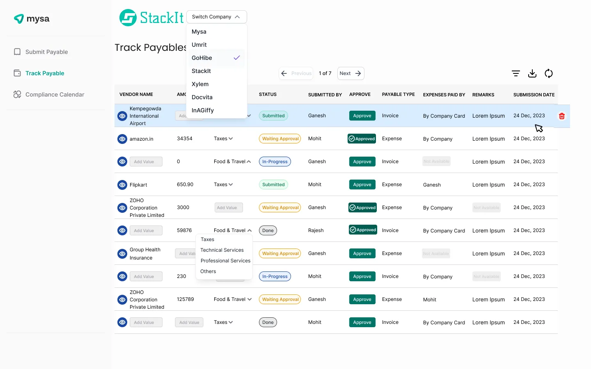Click the checkmark beside GoHibe
The image size is (591, 369).
237,58
